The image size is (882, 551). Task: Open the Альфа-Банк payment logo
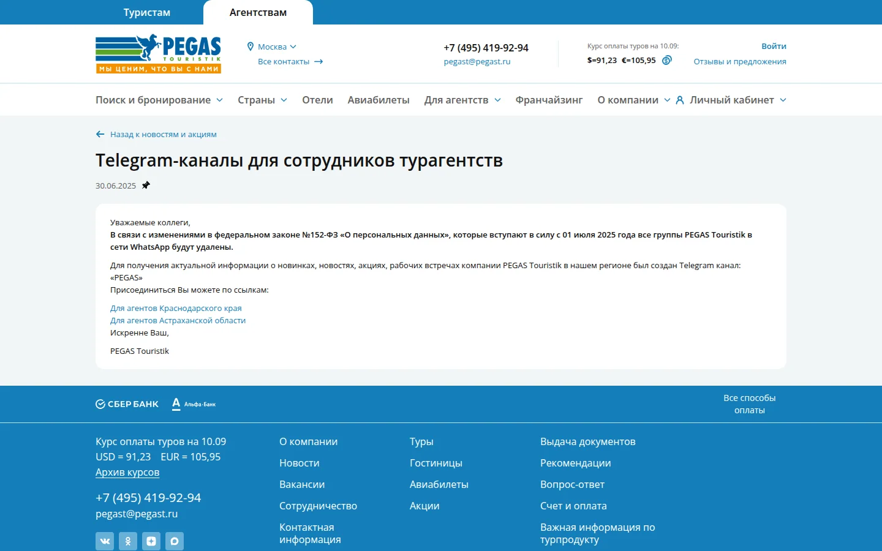point(194,404)
